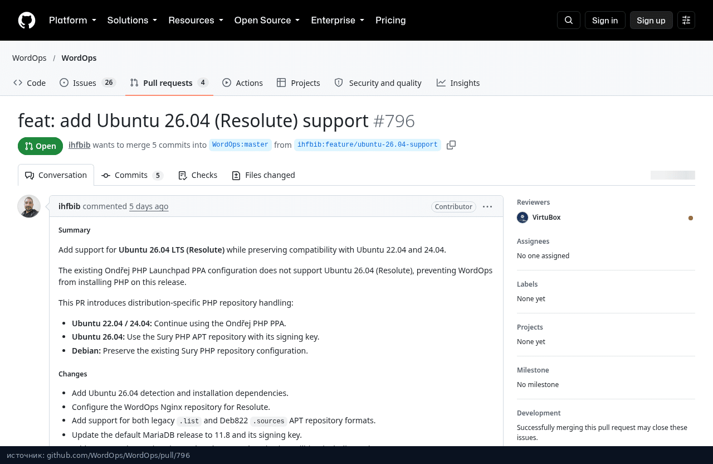The width and height of the screenshot is (713, 464).
Task: Click the Sign in button
Action: click(605, 20)
